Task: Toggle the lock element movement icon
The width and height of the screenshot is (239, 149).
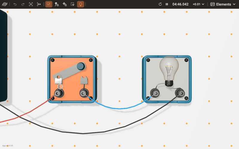Action: tap(65, 4)
